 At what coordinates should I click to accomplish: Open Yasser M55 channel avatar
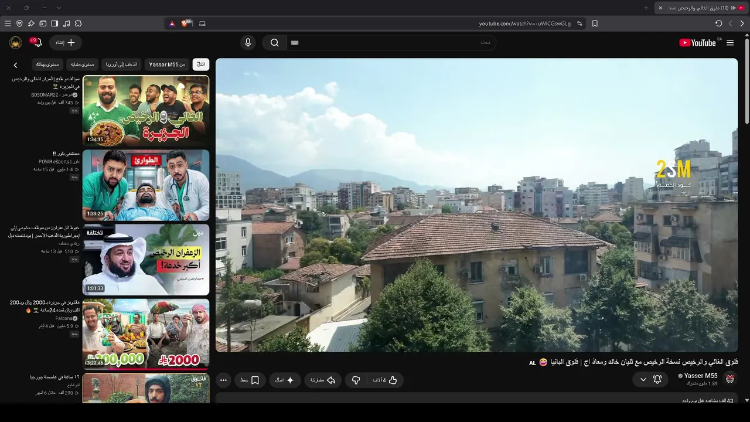(730, 379)
